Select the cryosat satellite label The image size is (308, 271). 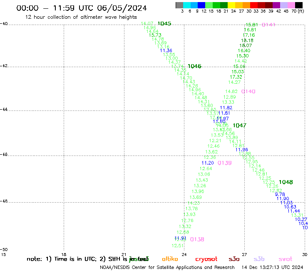(x=206, y=259)
